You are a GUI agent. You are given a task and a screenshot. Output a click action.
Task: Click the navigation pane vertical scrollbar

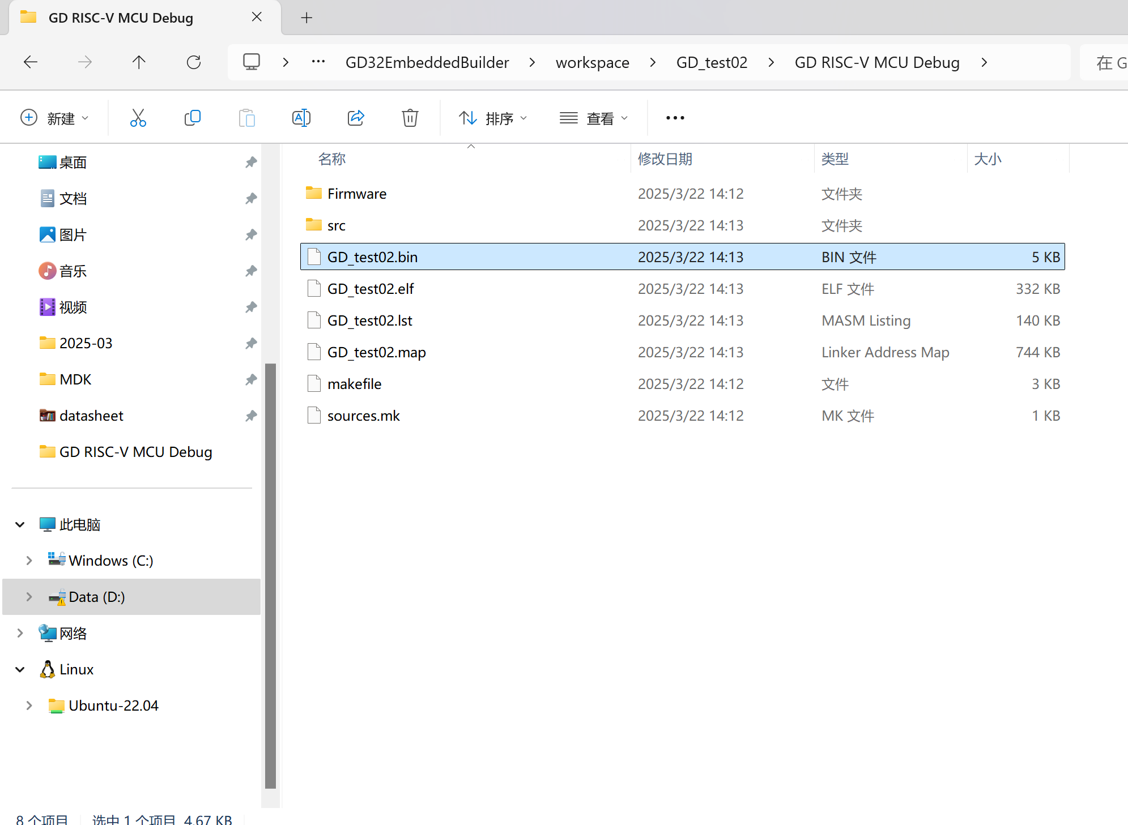[x=270, y=575]
